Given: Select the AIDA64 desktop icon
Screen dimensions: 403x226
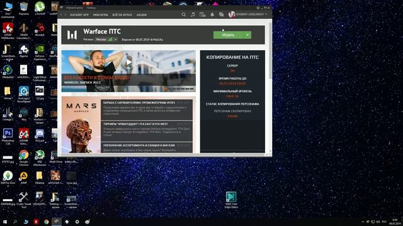Looking at the screenshot, I should 24,137.
